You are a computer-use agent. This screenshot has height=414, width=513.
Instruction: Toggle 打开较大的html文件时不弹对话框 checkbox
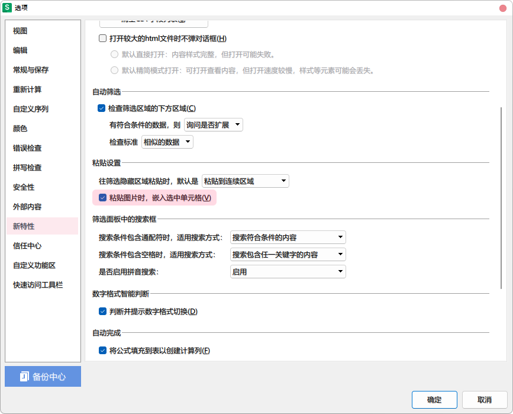(102, 39)
